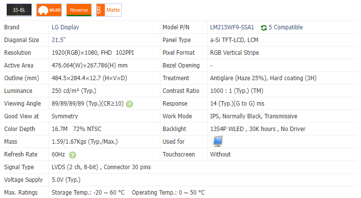Select the 5.0V (Typ.) voltage value
The width and height of the screenshot is (361, 198).
click(66, 180)
